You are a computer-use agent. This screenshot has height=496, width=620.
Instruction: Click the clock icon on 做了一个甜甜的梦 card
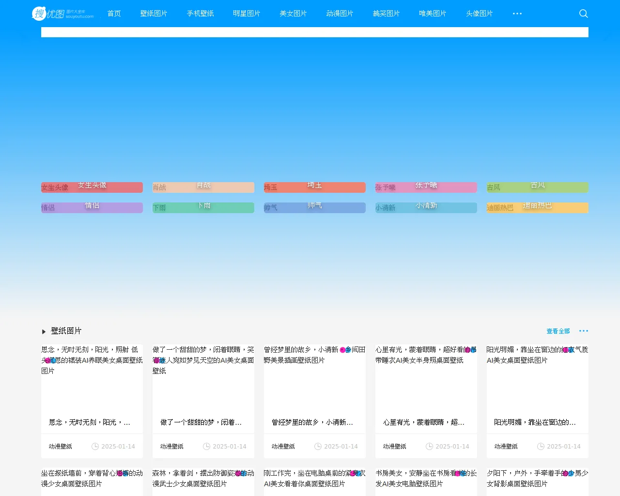tap(207, 447)
